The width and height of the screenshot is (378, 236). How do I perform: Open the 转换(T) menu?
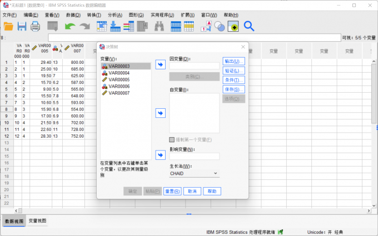click(94, 15)
